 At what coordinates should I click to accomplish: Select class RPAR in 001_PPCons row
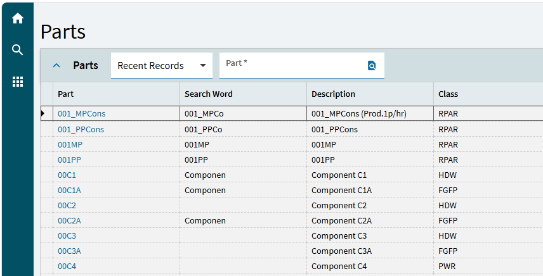pos(488,130)
